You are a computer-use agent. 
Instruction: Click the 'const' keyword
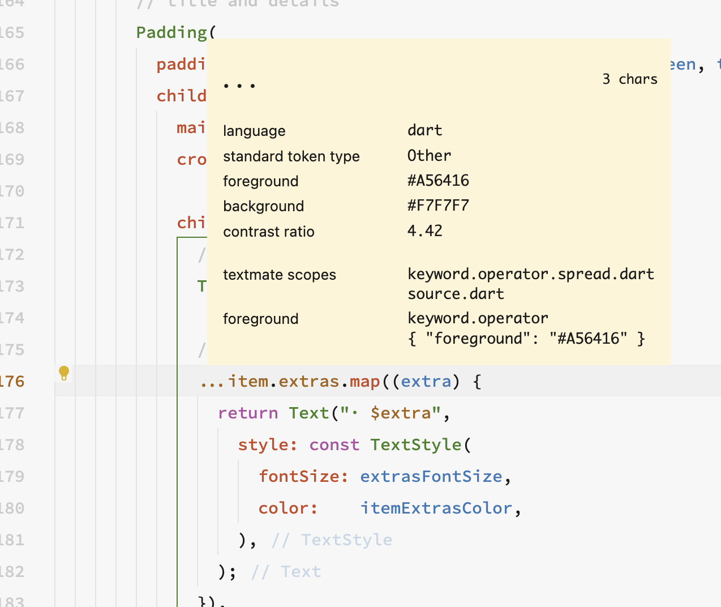tap(334, 445)
